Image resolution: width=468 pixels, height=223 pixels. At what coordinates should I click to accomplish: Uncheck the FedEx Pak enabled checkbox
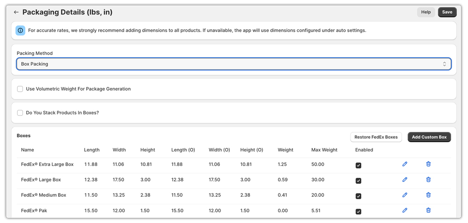pyautogui.click(x=358, y=212)
